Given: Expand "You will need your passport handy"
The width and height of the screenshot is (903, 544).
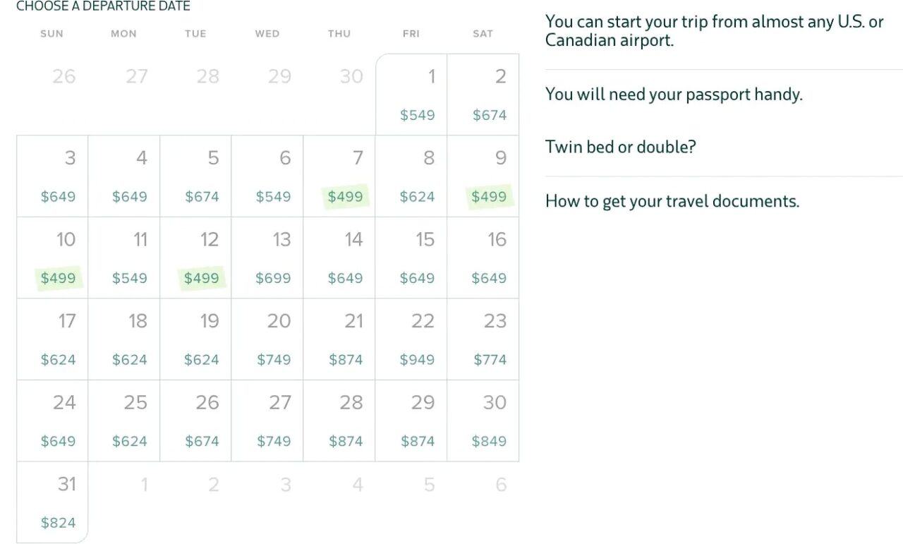Looking at the screenshot, I should pos(674,95).
